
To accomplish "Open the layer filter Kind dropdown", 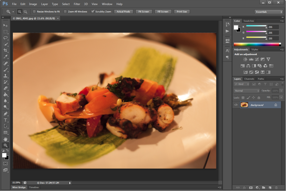I will click(242, 84).
